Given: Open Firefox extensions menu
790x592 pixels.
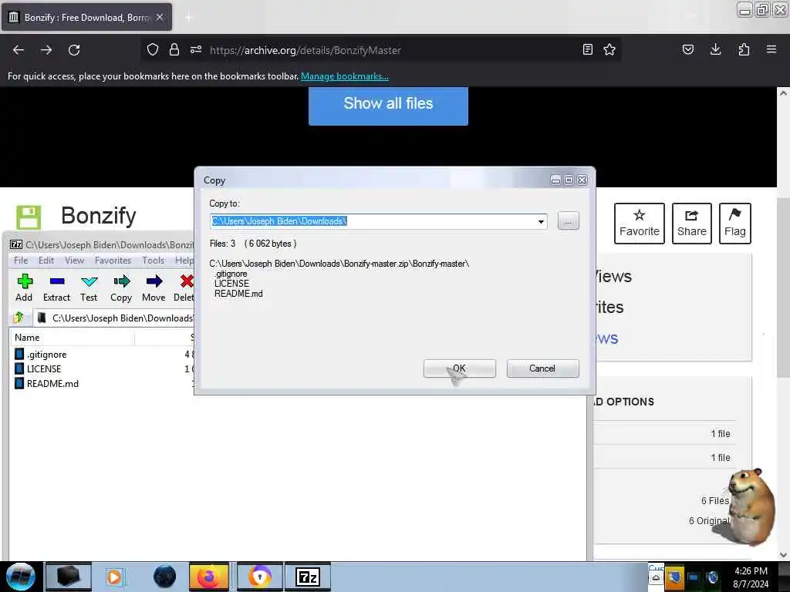Looking at the screenshot, I should pyautogui.click(x=744, y=49).
